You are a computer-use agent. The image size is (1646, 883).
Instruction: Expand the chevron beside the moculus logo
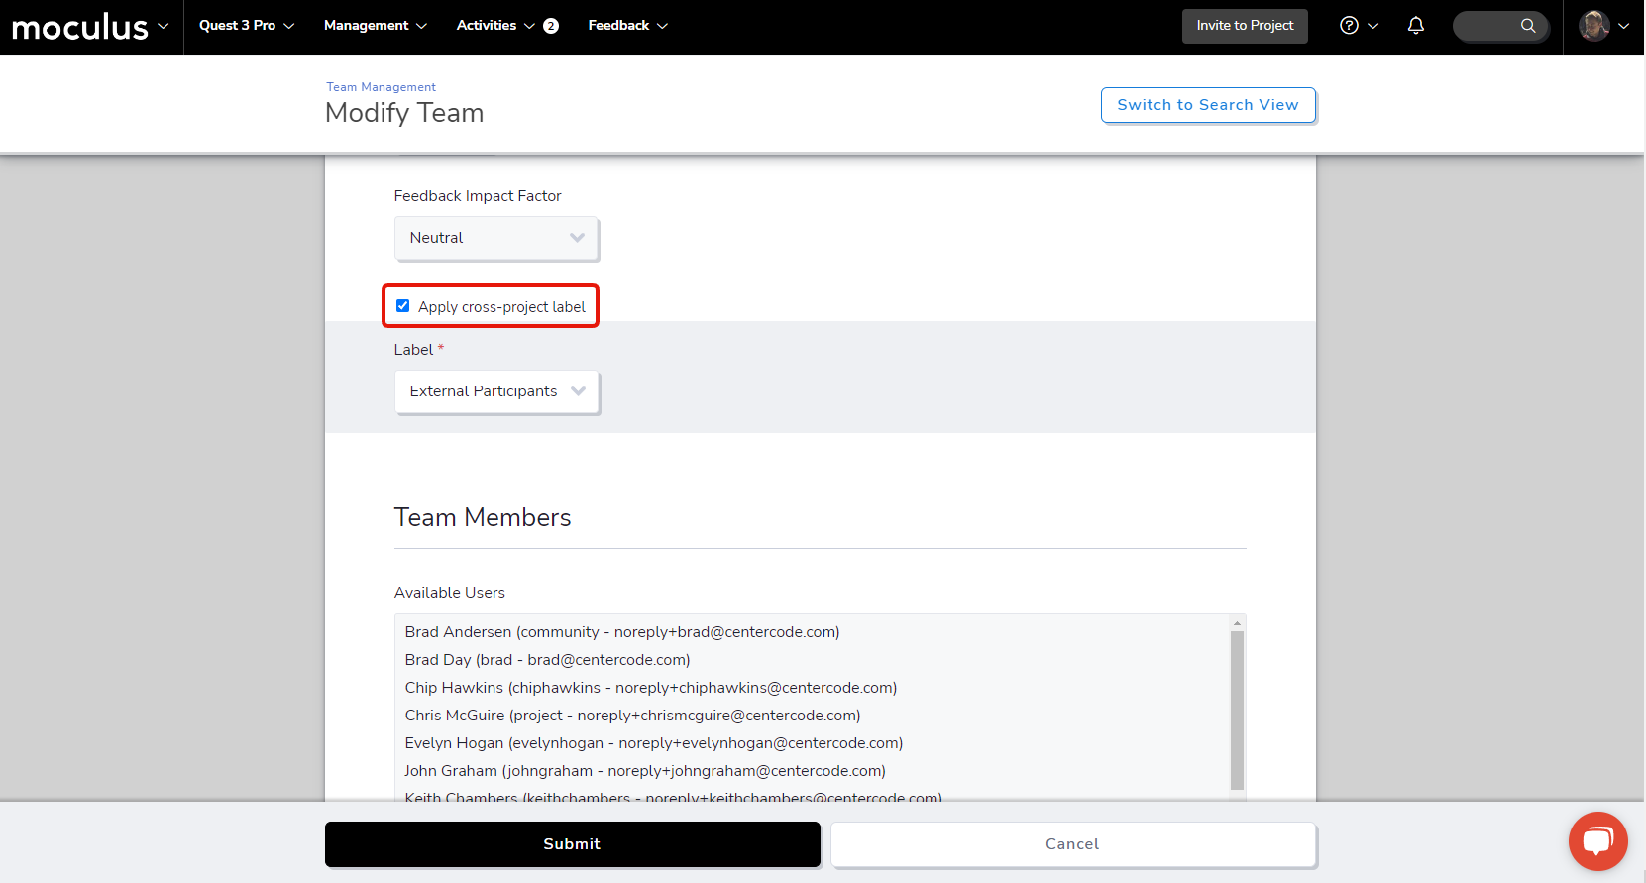coord(163,26)
